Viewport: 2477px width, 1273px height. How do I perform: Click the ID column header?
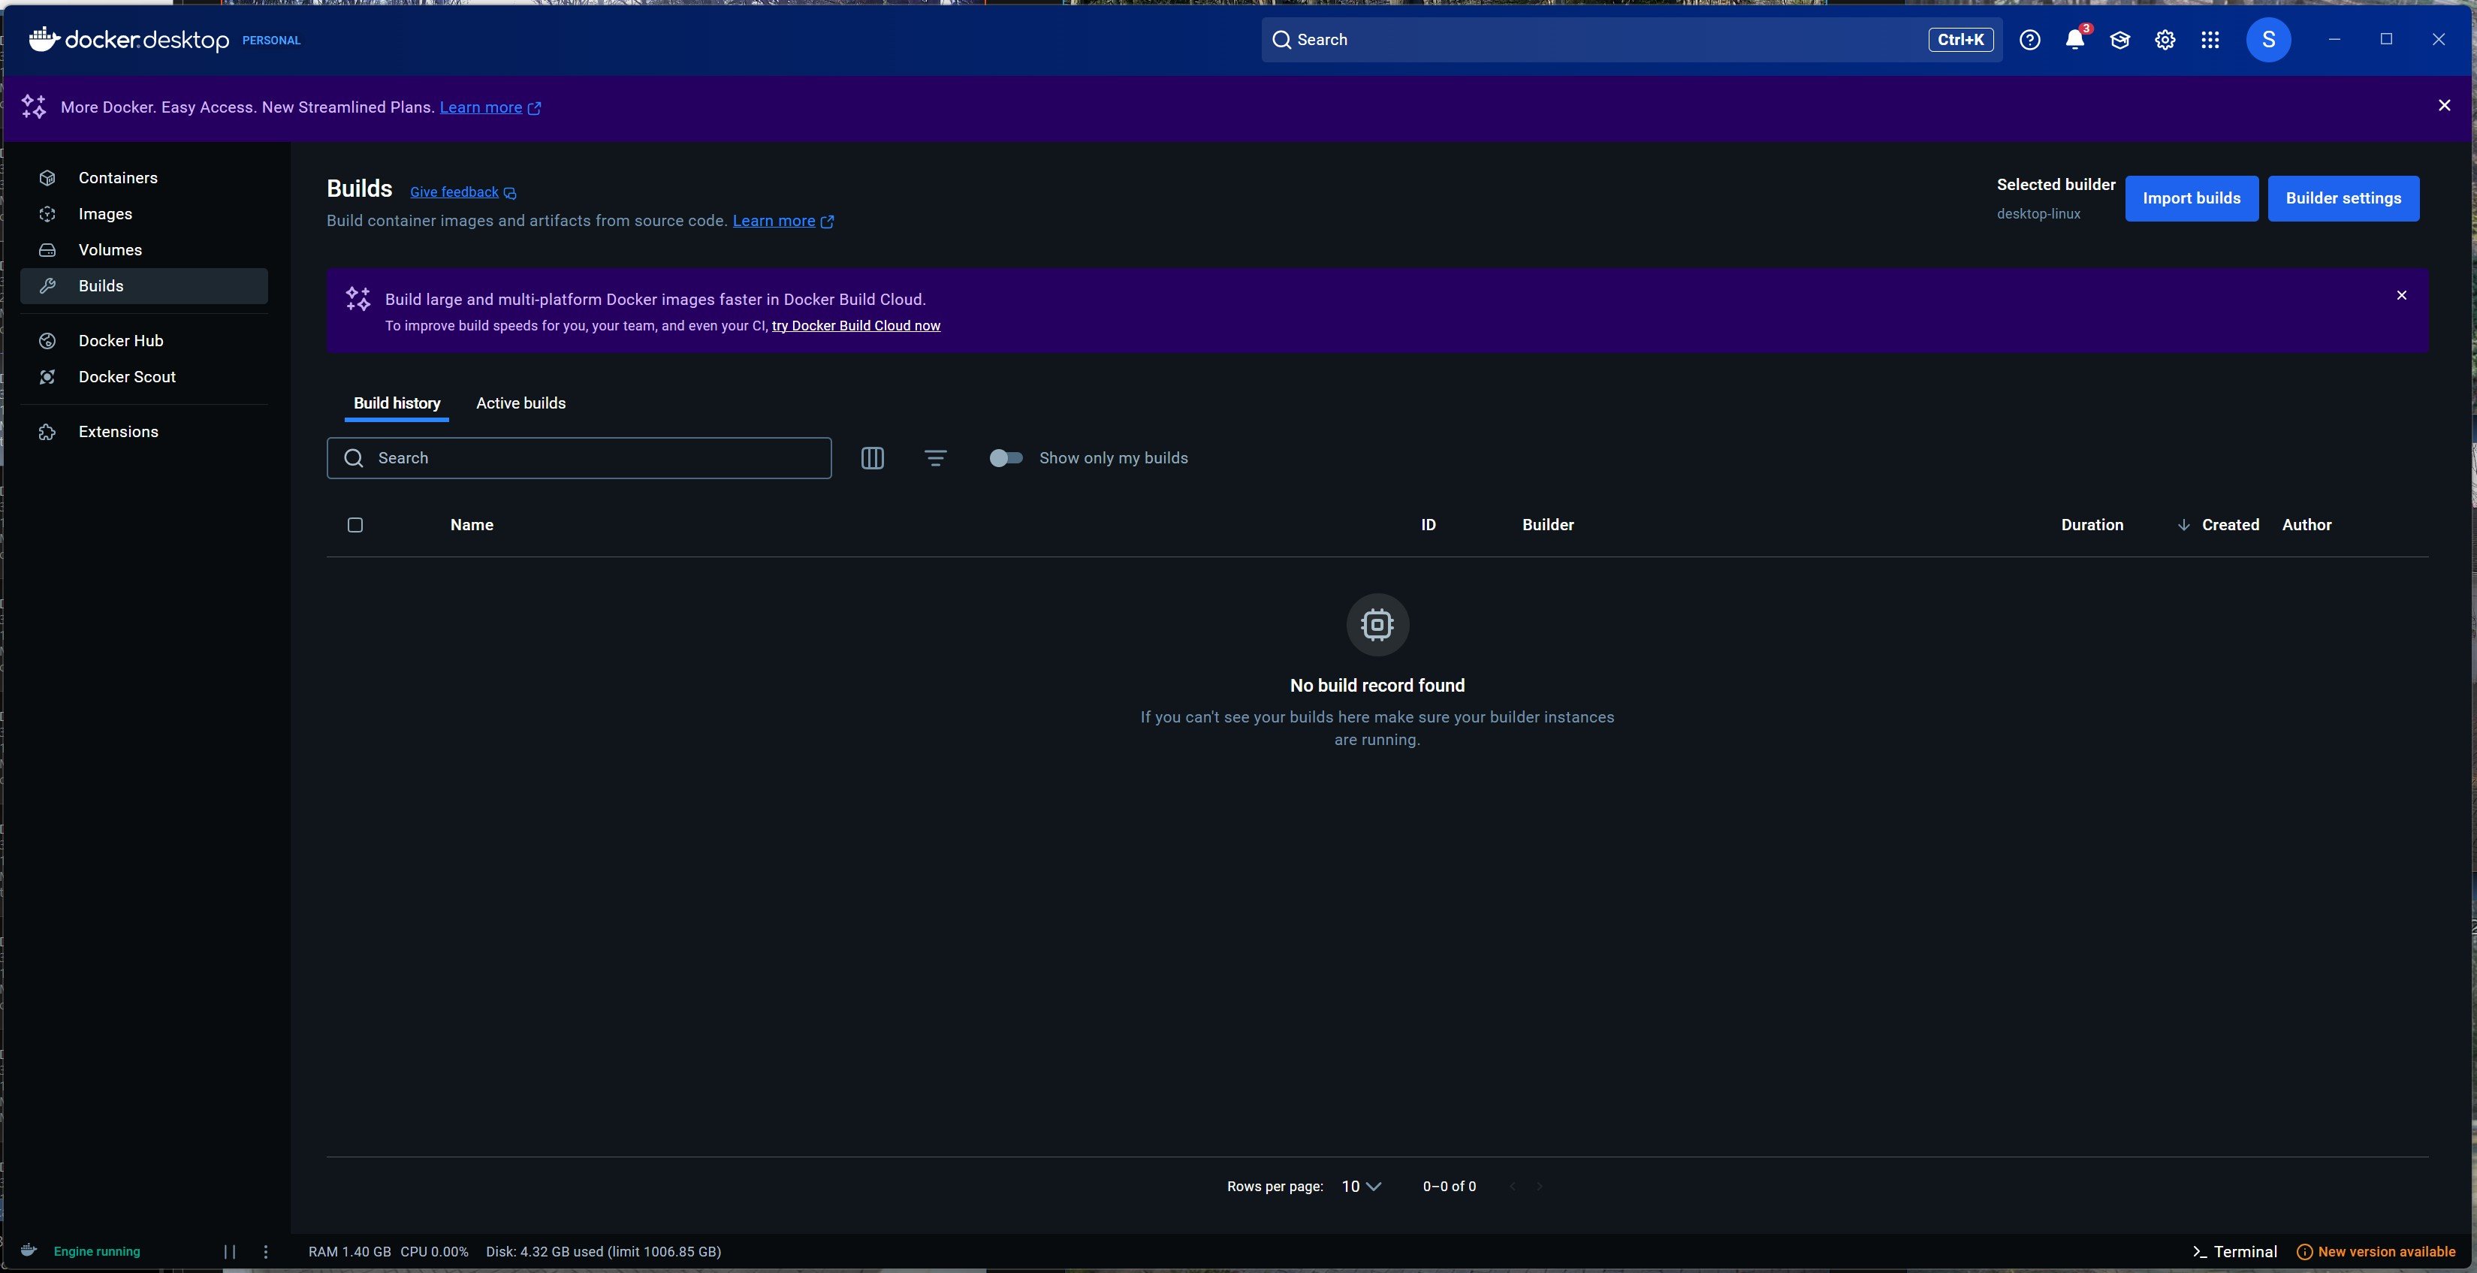point(1428,525)
